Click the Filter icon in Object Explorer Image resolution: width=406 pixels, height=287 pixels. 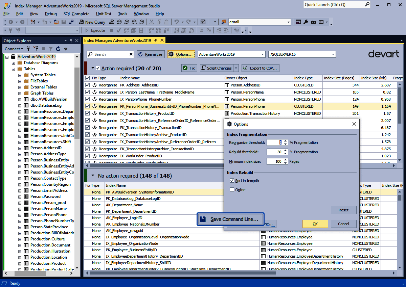click(51, 49)
